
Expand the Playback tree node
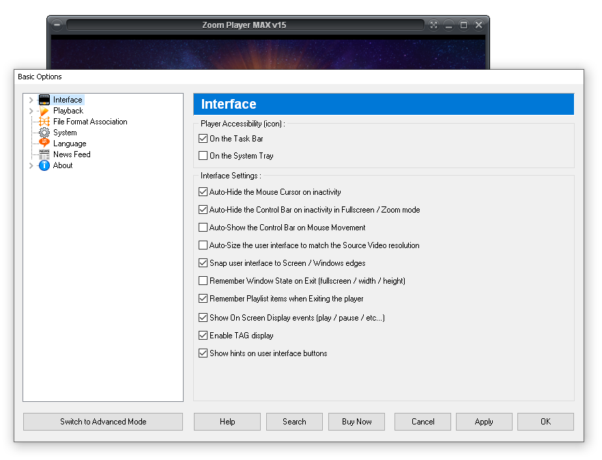pyautogui.click(x=31, y=111)
